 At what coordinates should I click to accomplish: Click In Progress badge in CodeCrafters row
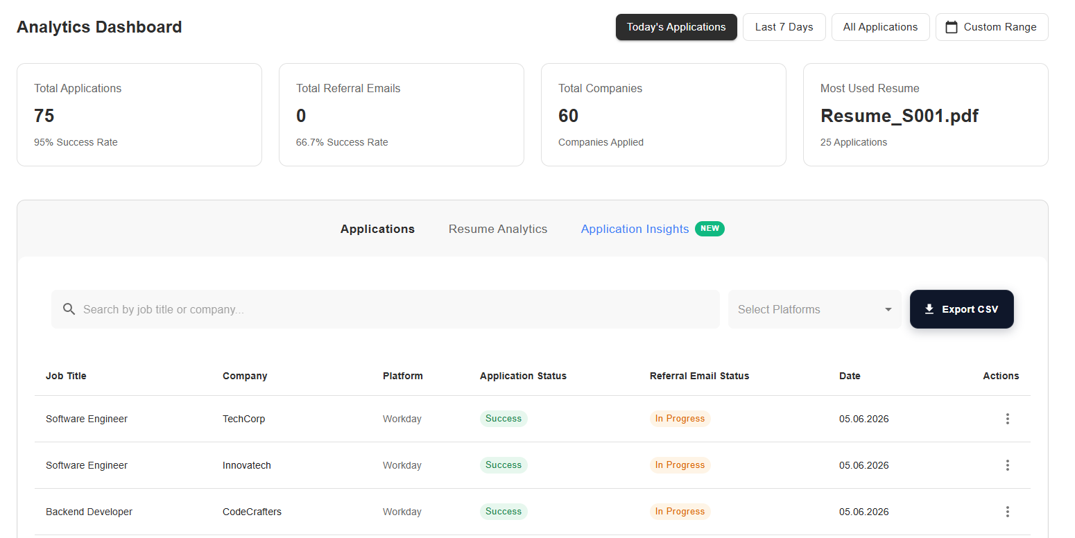(x=680, y=512)
